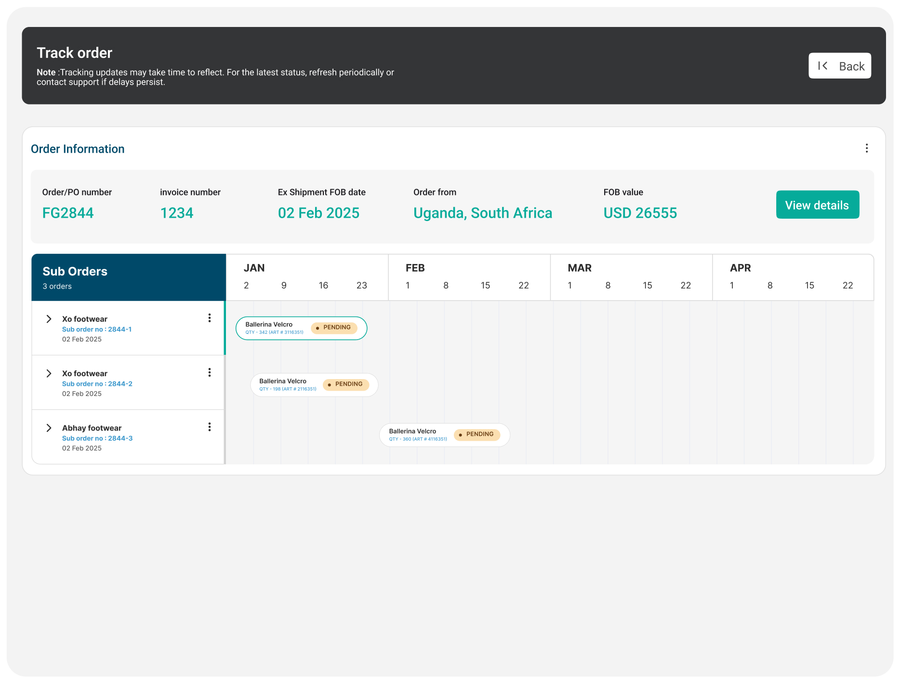Click the FEB month header in timeline

coord(415,268)
